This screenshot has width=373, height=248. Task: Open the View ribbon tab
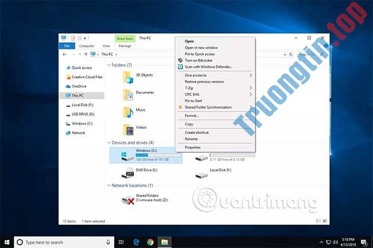(x=106, y=46)
